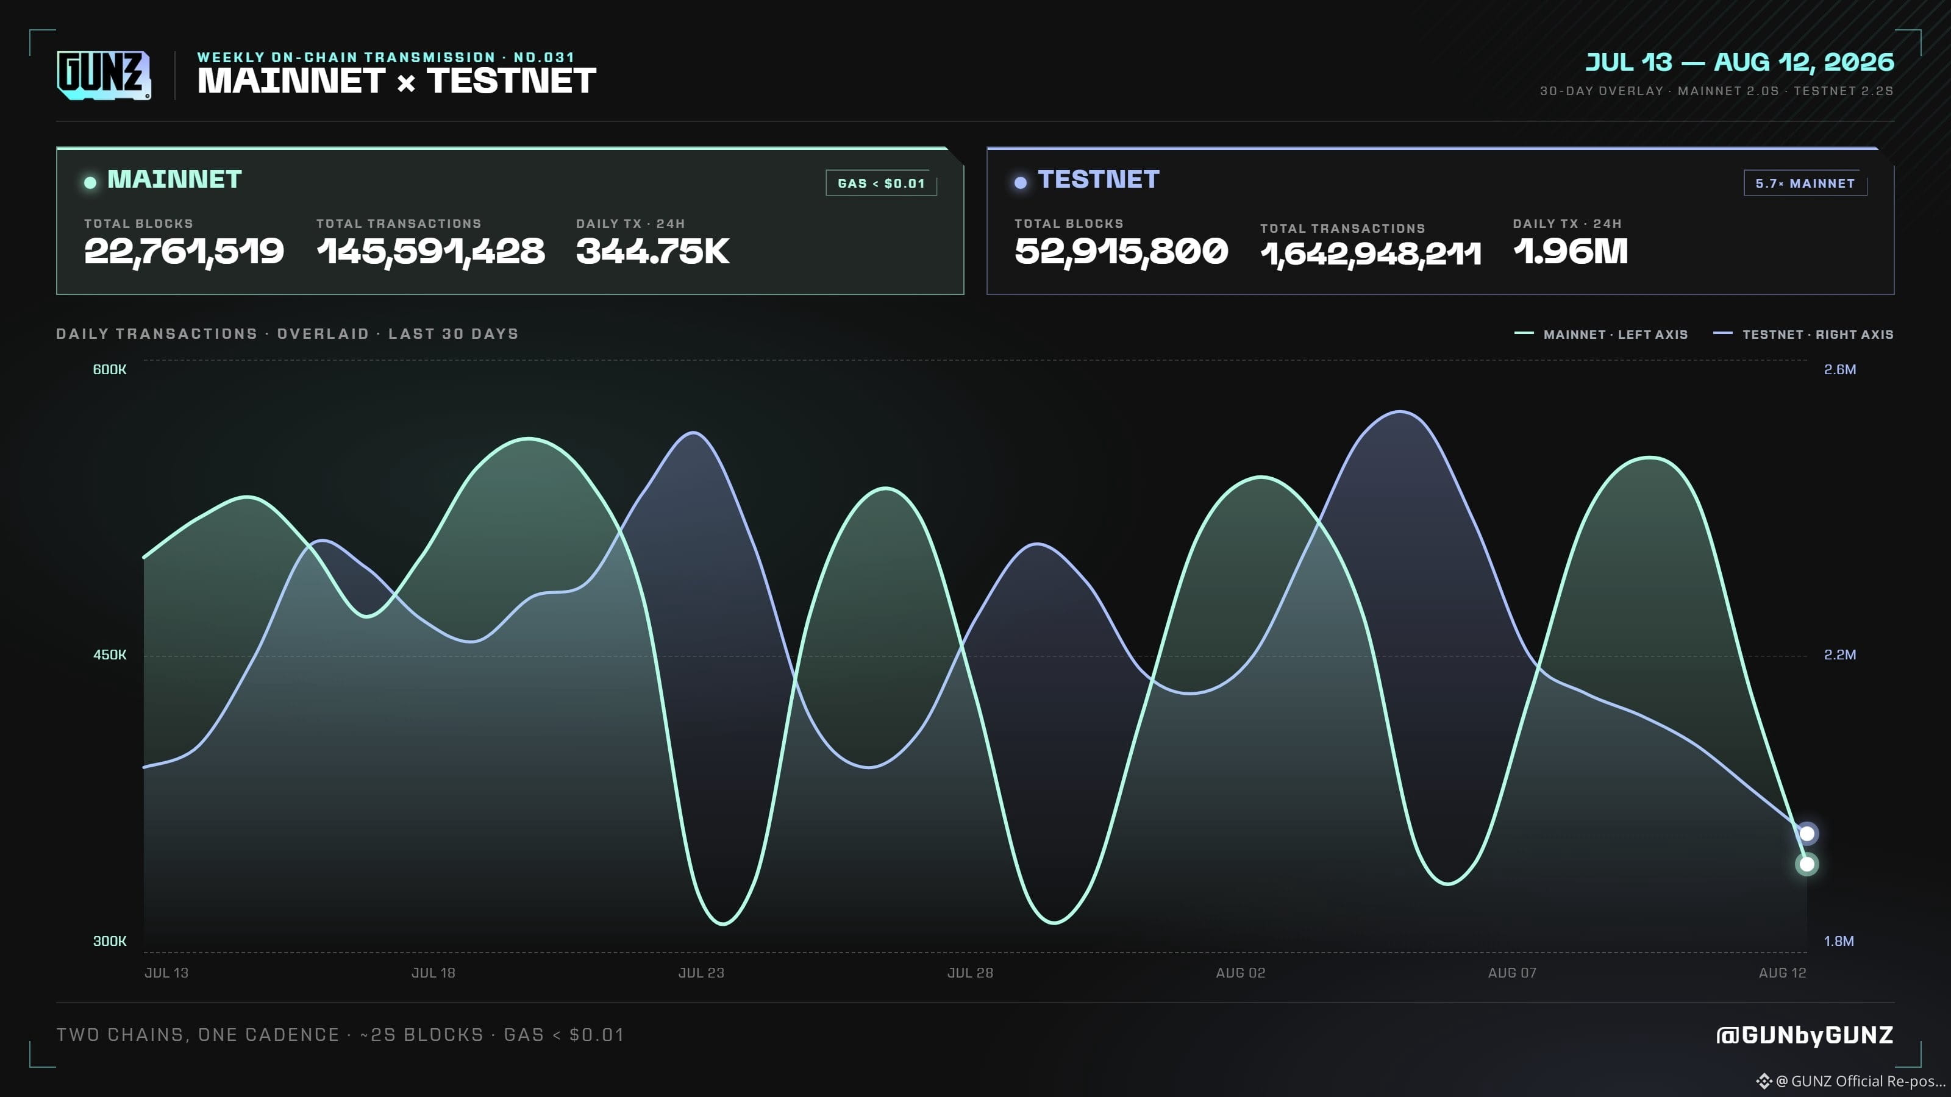
Task: Click the Two Chains, One Cadence footer text
Action: pyautogui.click(x=340, y=1035)
